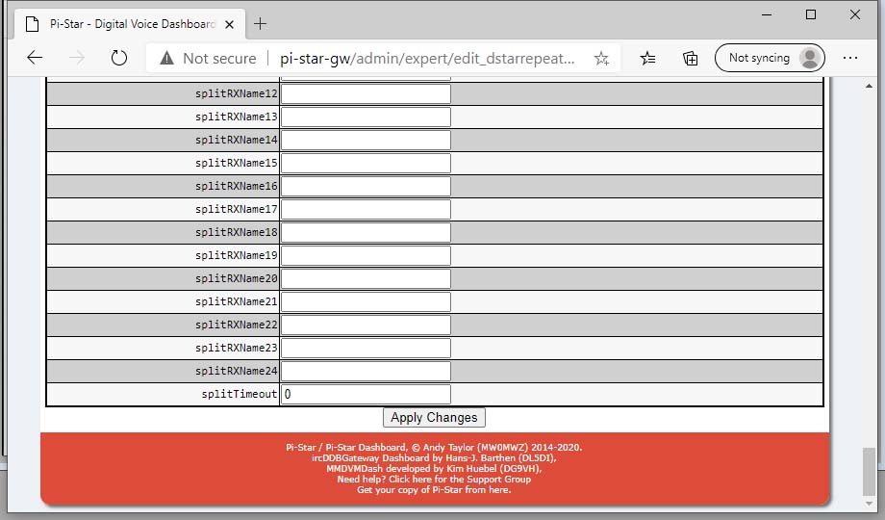Click the 'splitRXName16' label text

(237, 187)
